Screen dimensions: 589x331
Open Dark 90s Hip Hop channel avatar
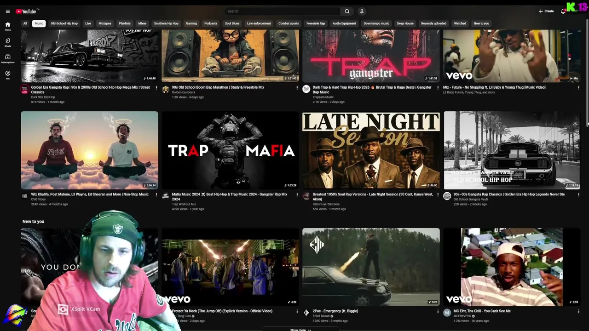(25, 89)
